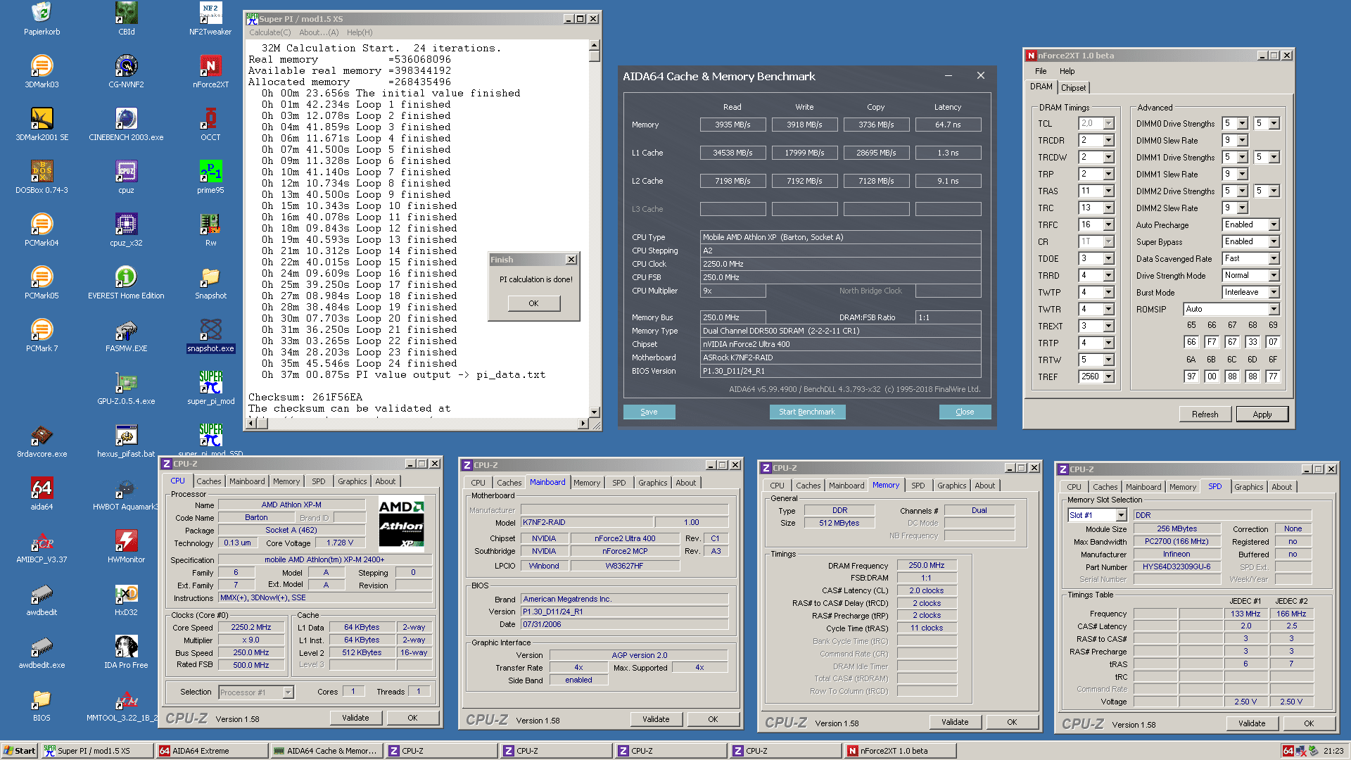This screenshot has height=760, width=1351.
Task: Expand TREF value dropdown
Action: [1108, 377]
